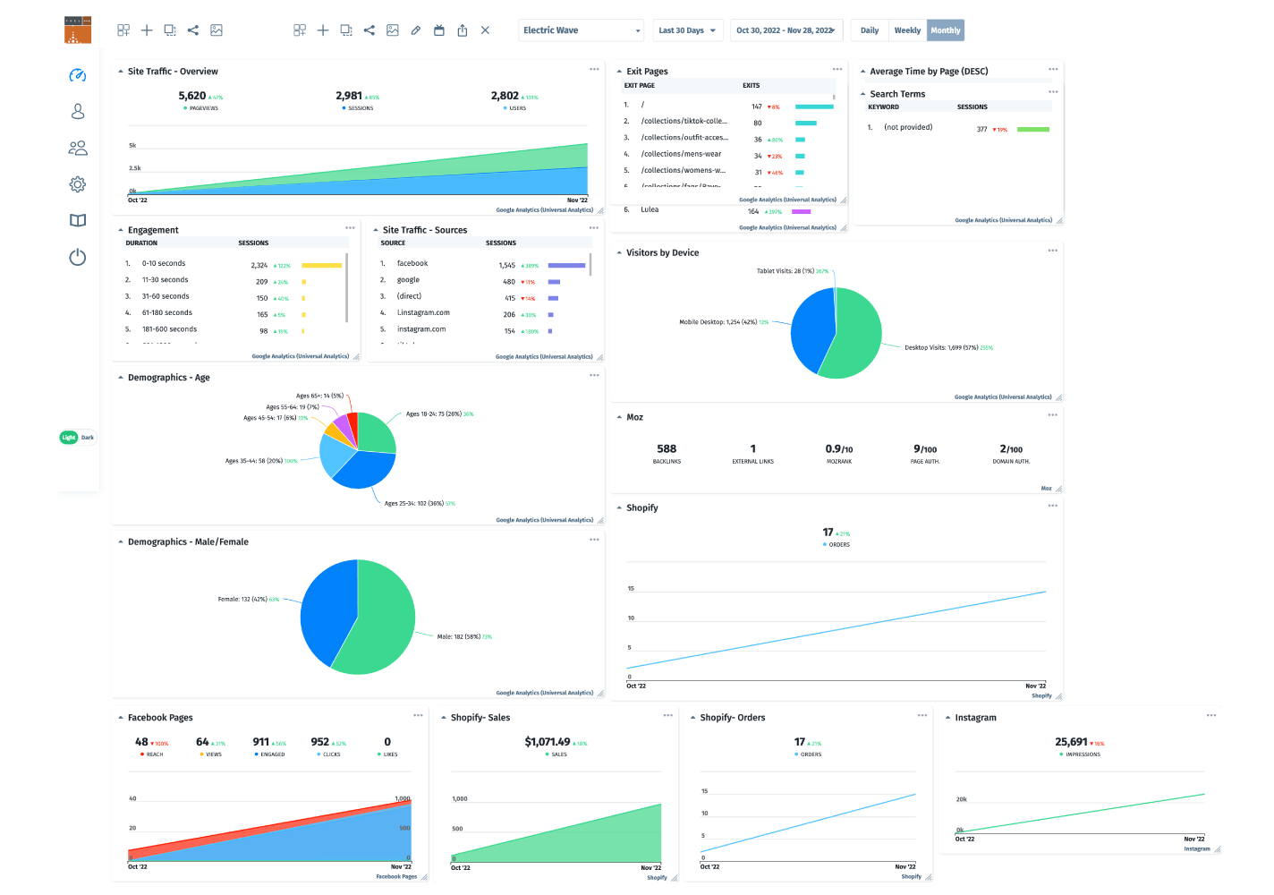The height and width of the screenshot is (895, 1274).
Task: Click the Site Traffic - Sources vertical scrollbar
Action: point(591,265)
